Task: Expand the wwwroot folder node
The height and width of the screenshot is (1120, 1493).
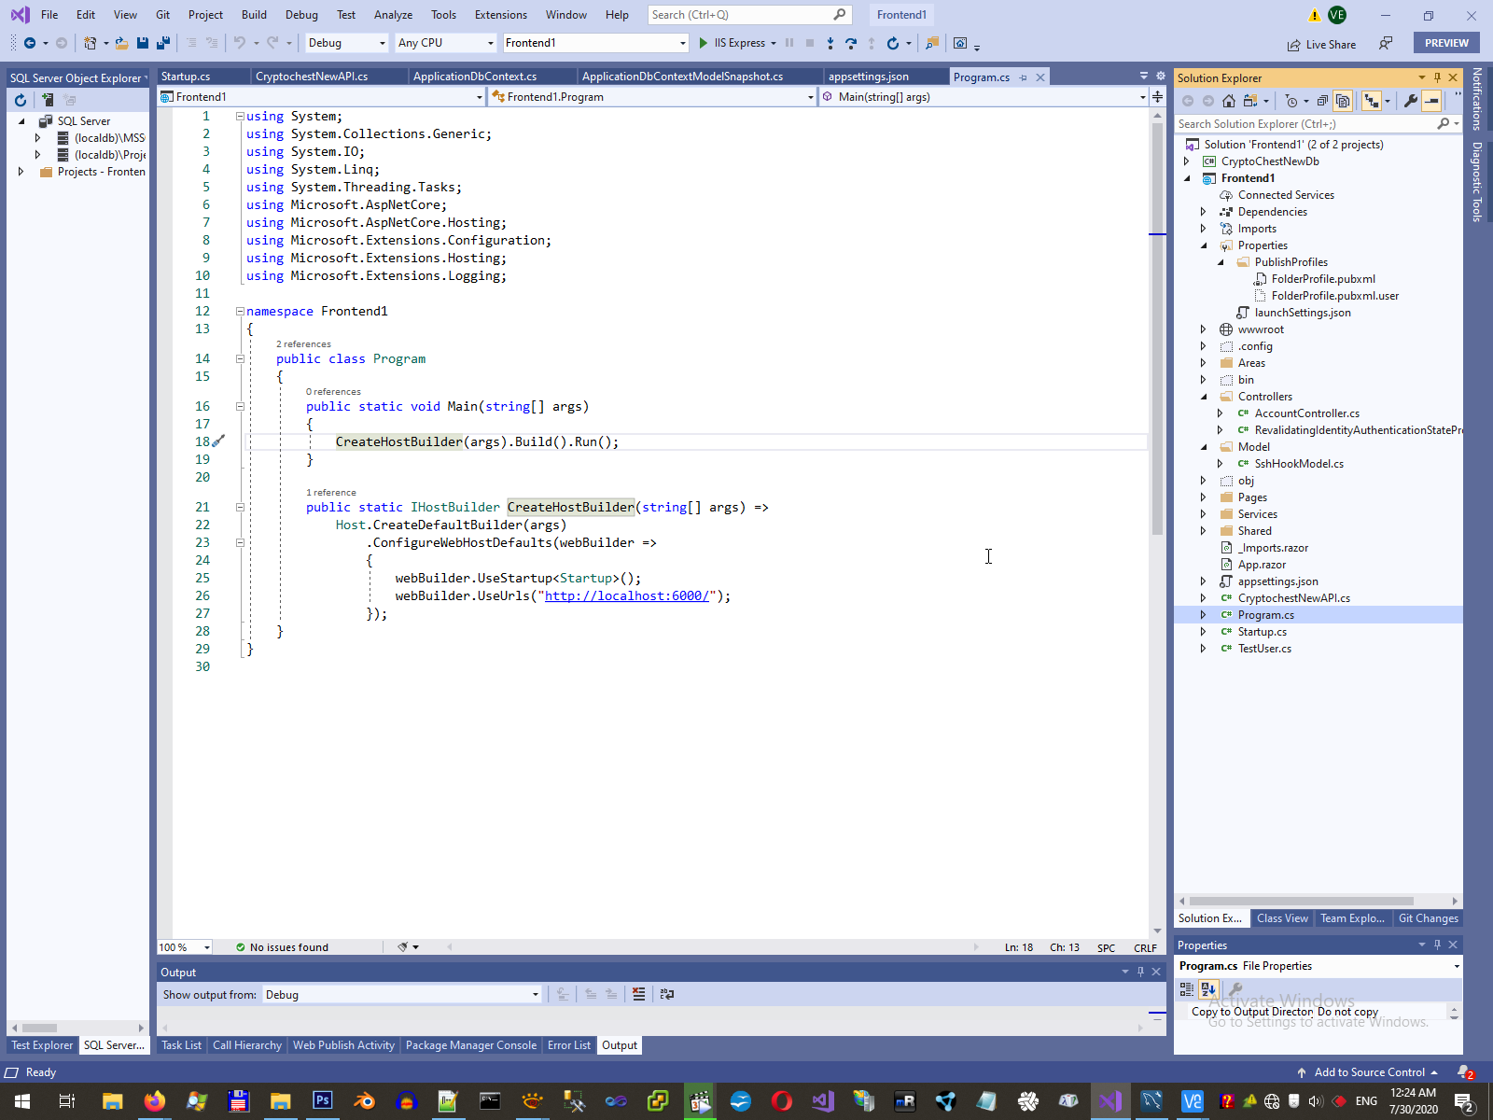Action: pyautogui.click(x=1204, y=329)
